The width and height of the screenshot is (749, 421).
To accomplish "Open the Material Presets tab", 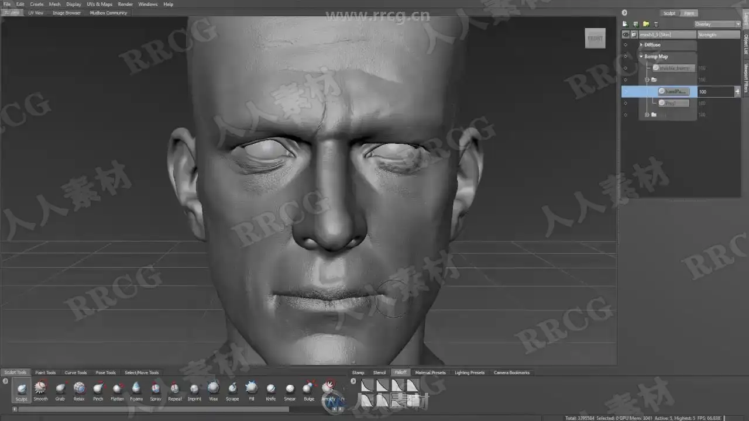I will (431, 372).
